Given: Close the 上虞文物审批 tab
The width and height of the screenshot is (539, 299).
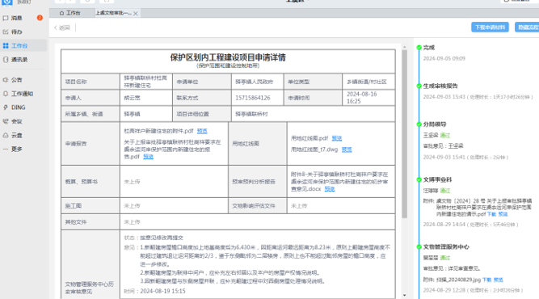Looking at the screenshot, I should point(136,14).
